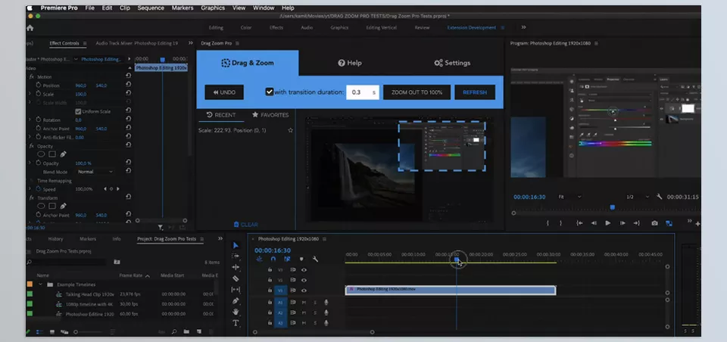727x342 pixels.
Task: Click the transition duration 0.3 field
Action: click(363, 92)
